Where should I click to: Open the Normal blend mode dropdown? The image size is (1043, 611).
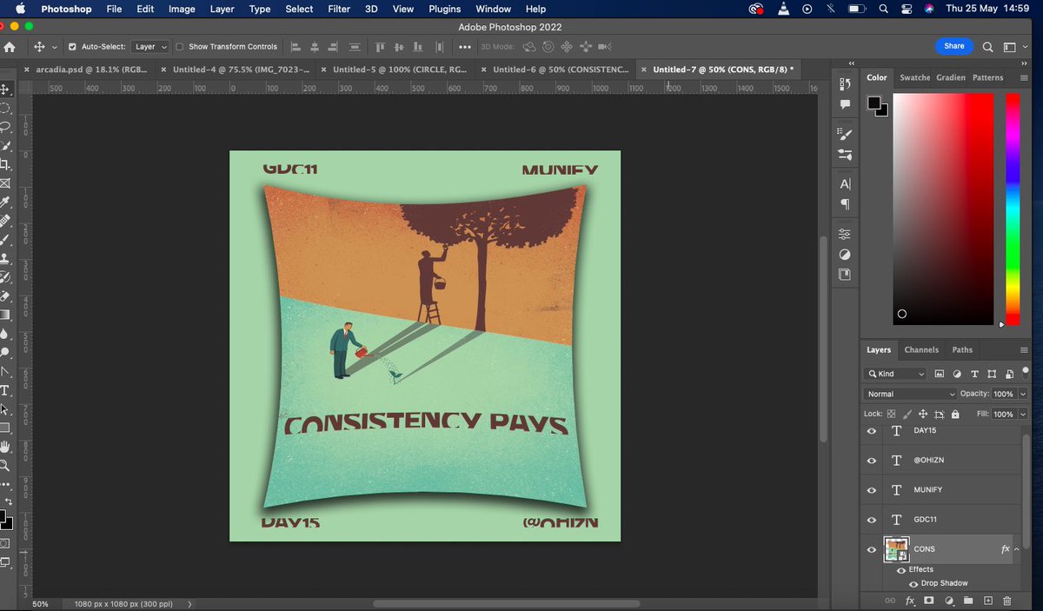pos(911,394)
